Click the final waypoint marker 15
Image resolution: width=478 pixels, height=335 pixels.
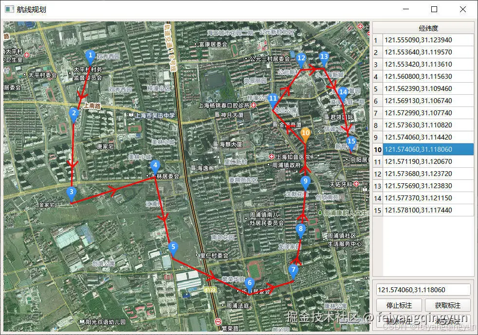(351, 143)
